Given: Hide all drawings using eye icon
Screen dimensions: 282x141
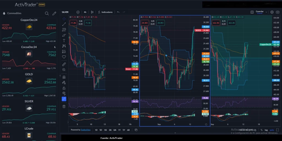Looking at the screenshot, I should pyautogui.click(x=64, y=93).
